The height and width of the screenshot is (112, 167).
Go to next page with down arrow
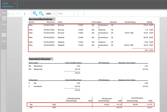point(18,14)
